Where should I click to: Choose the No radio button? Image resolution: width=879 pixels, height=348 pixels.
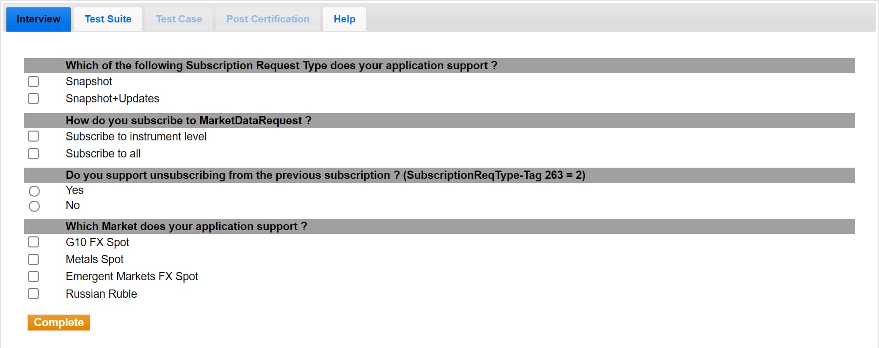coord(34,206)
